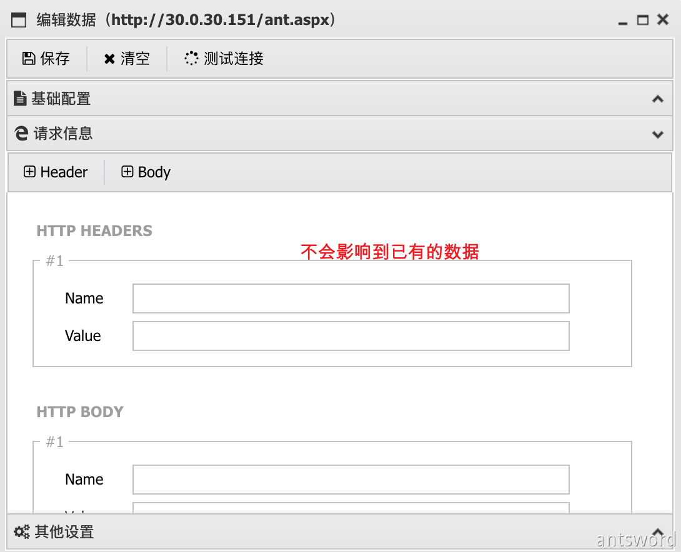Close the 编辑数据 dialog

point(663,21)
